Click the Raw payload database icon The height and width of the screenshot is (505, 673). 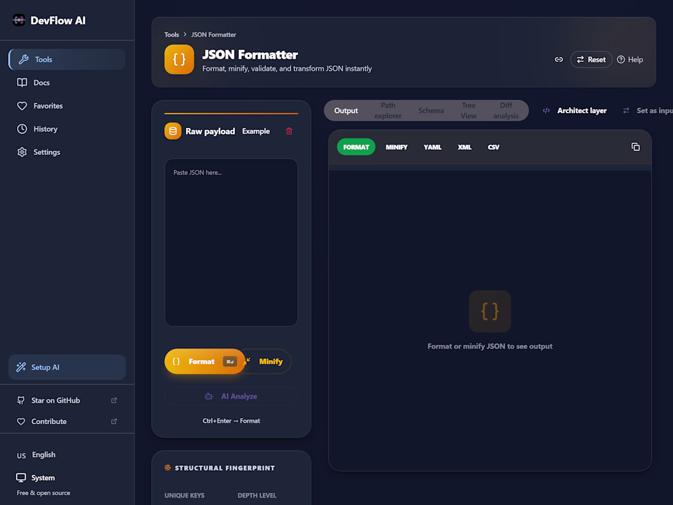[x=173, y=131]
